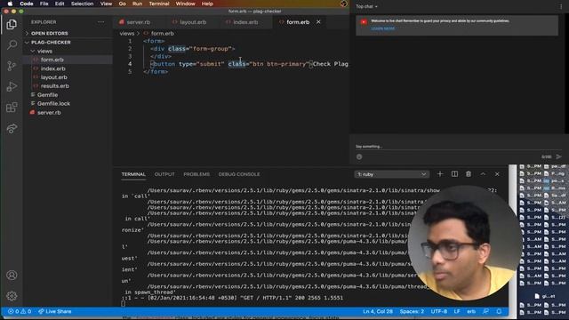The image size is (569, 320).
Task: Open the Live Share view in activity bar
Action: point(12,128)
